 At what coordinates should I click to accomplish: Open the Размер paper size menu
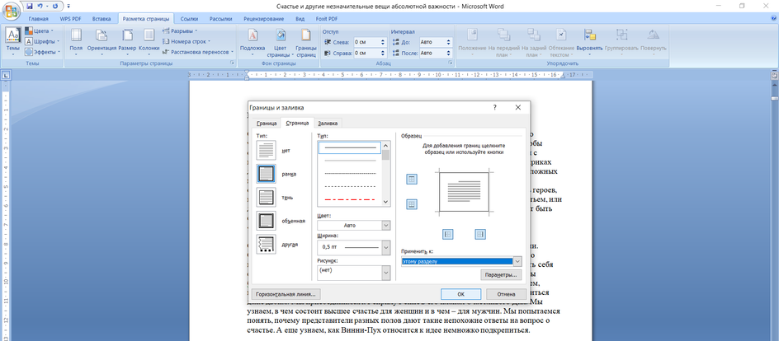pos(127,41)
